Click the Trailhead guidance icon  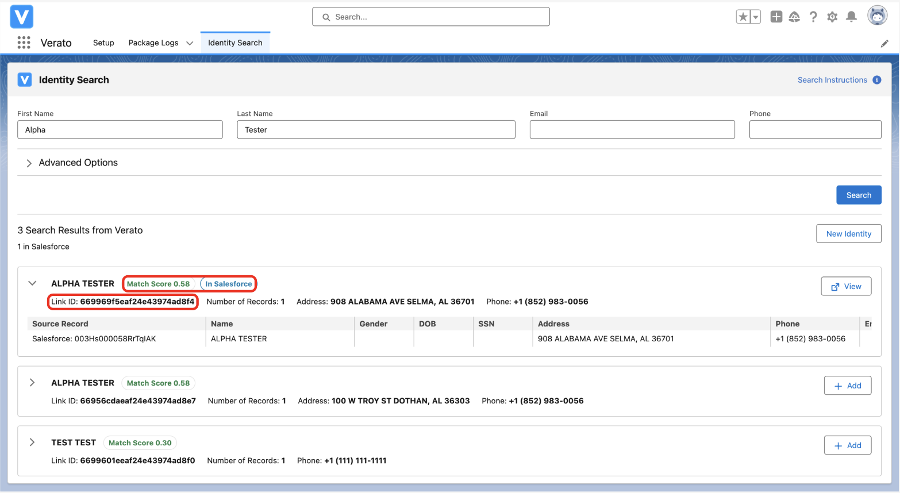click(x=794, y=17)
